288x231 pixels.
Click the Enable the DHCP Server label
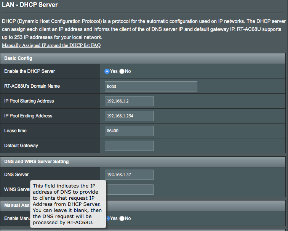[30, 71]
